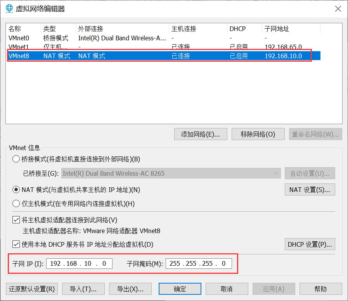The height and width of the screenshot is (301, 348).
Task: Click the 添加网络(E)... button
Action: pyautogui.click(x=201, y=134)
